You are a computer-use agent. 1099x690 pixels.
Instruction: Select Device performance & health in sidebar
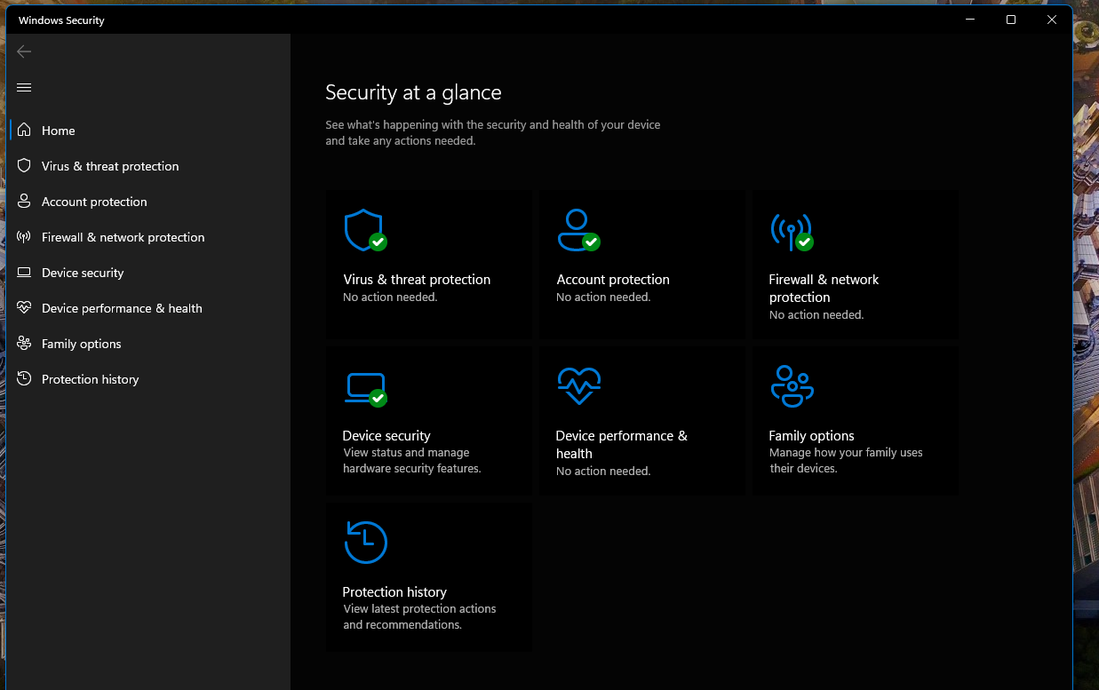click(x=149, y=308)
